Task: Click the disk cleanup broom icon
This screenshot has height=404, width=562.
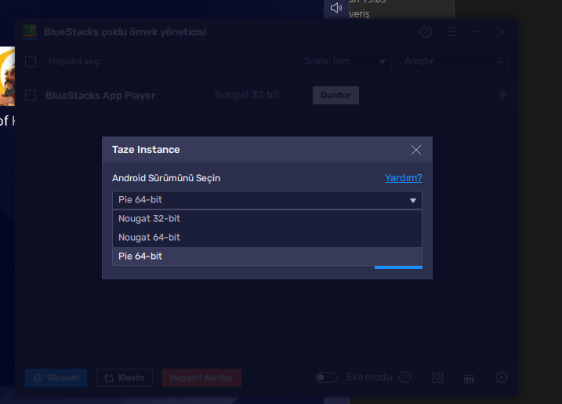Action: [x=469, y=377]
